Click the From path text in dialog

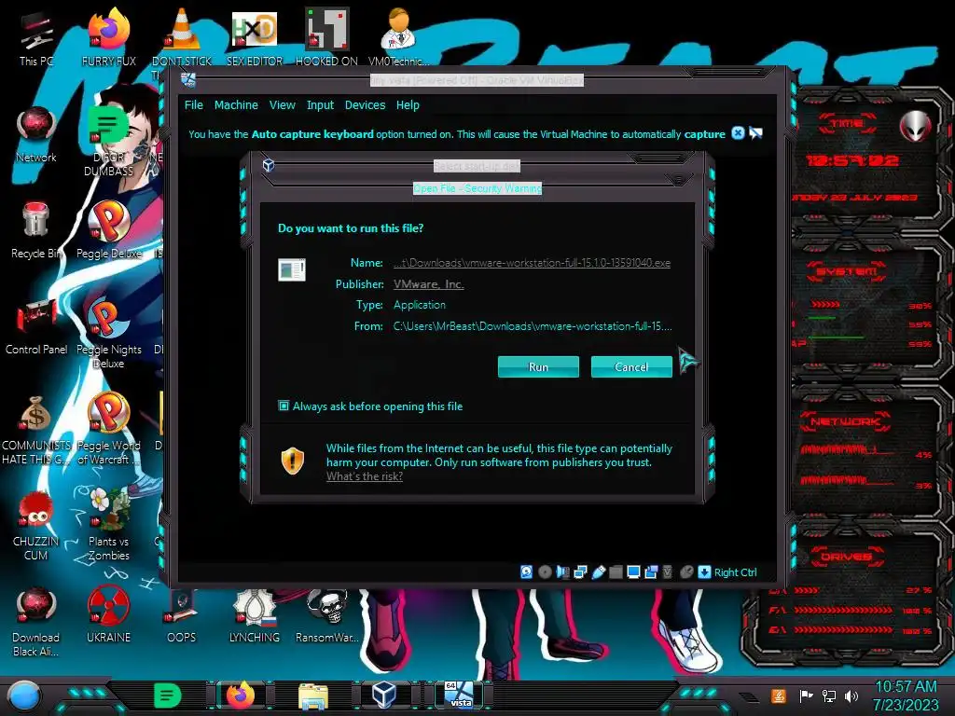coord(533,326)
